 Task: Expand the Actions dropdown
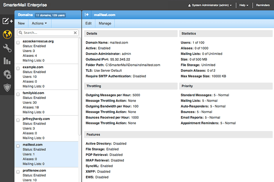39,23
